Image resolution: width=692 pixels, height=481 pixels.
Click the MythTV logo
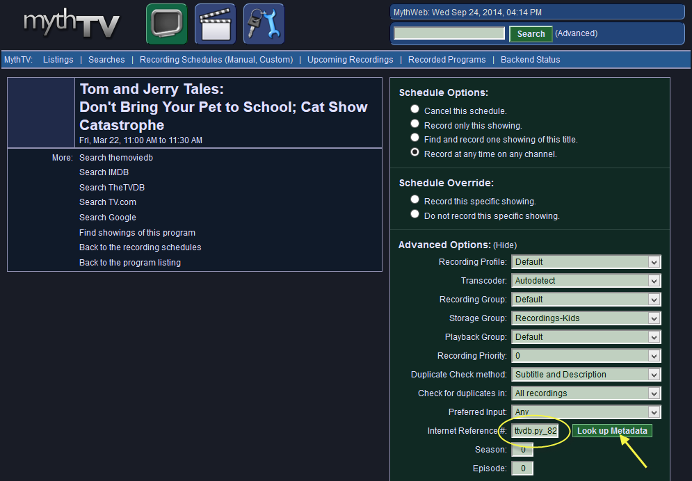72,23
